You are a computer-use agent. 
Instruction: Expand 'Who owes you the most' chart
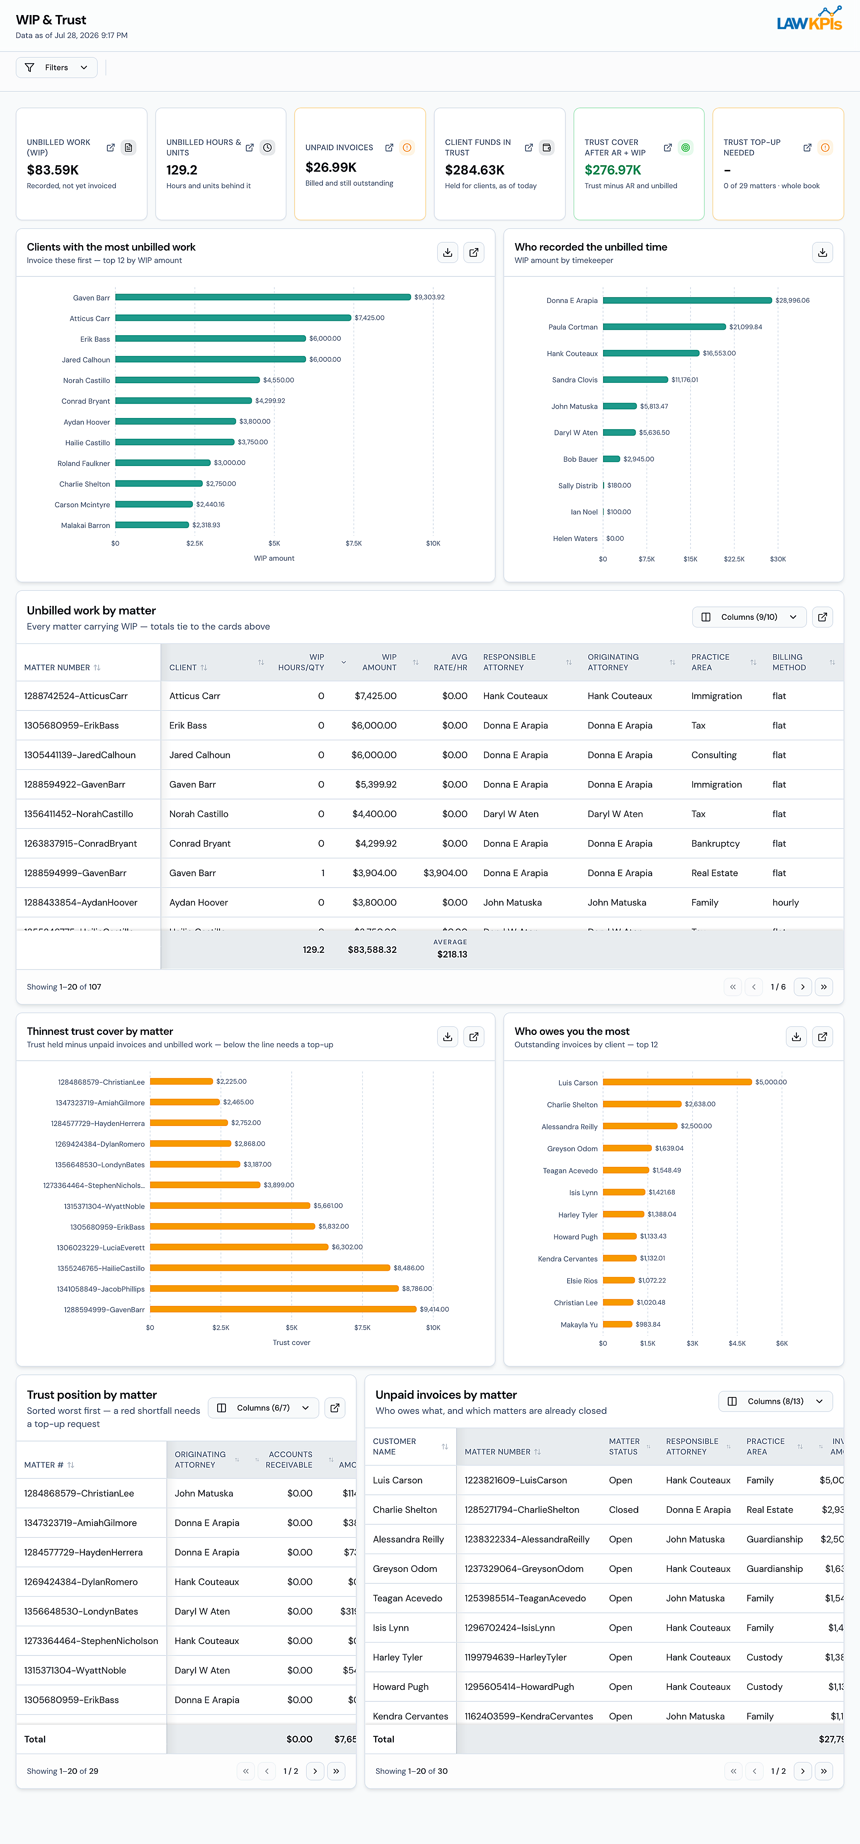(823, 1037)
